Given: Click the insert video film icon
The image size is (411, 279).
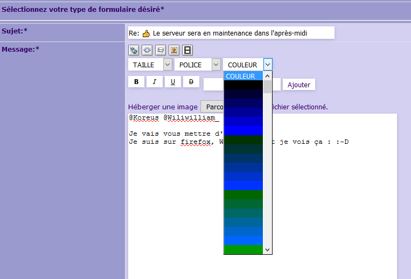Looking at the screenshot, I should (x=187, y=50).
